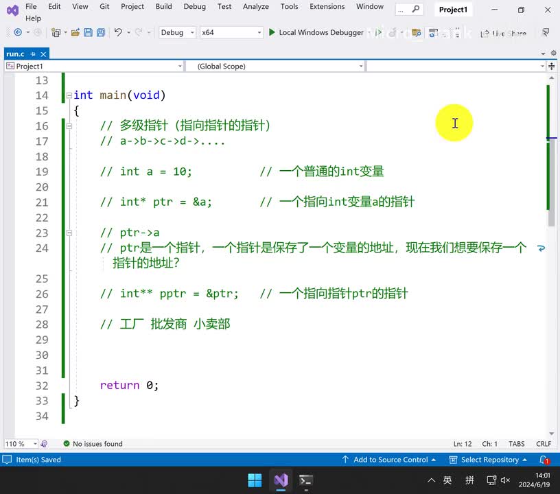The width and height of the screenshot is (560, 494).
Task: Click the Visual Studio logo icon
Action: click(12, 11)
